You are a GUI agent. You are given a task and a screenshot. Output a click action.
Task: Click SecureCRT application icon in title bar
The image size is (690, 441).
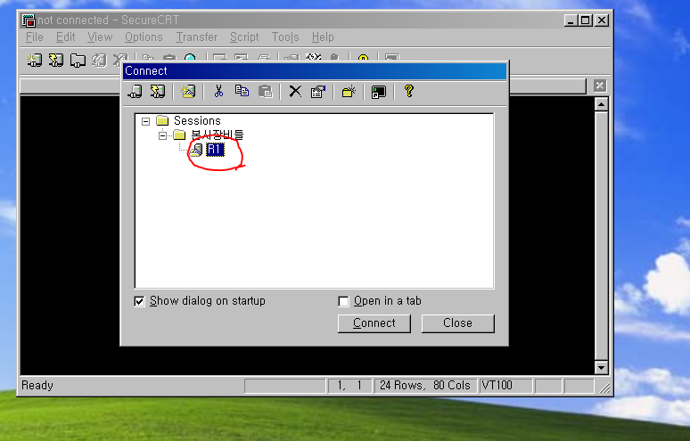(x=29, y=20)
